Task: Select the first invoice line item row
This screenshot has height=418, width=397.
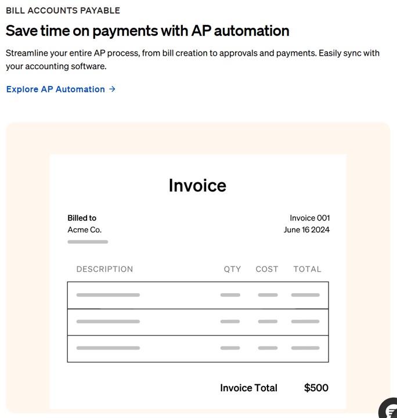Action: (x=197, y=295)
